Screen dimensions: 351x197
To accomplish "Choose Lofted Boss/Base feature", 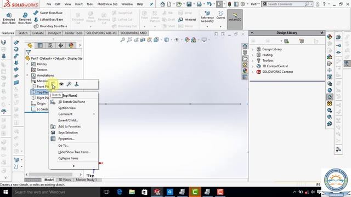I will coord(48,20).
